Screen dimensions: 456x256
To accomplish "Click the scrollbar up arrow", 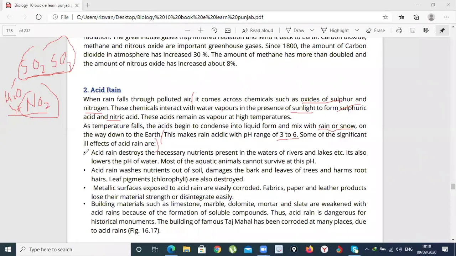I will coord(453,26).
